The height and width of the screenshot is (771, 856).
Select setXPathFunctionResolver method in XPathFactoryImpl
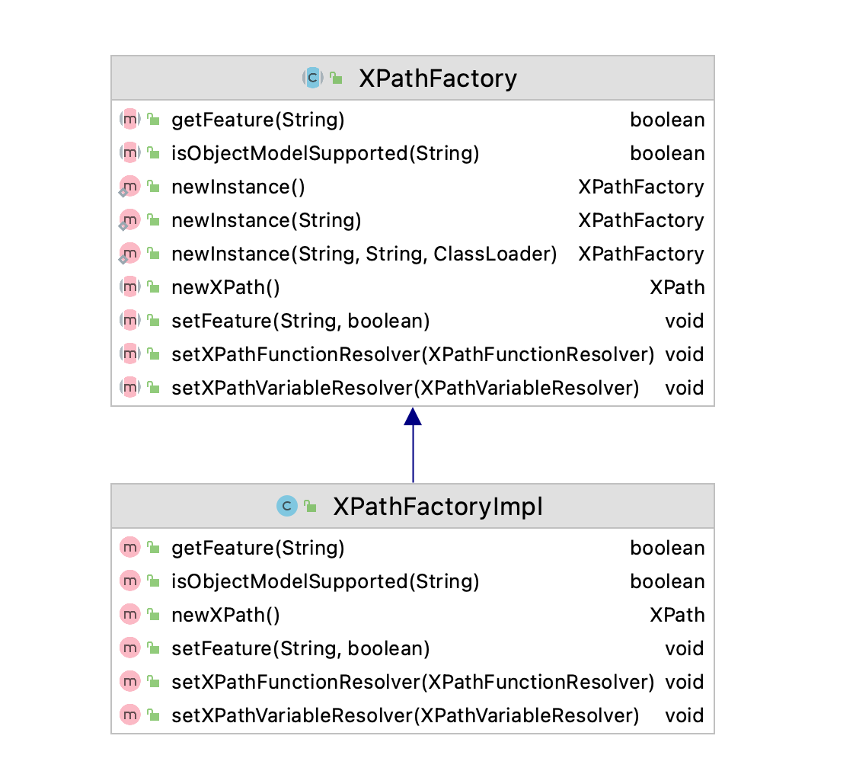pyautogui.click(x=413, y=682)
